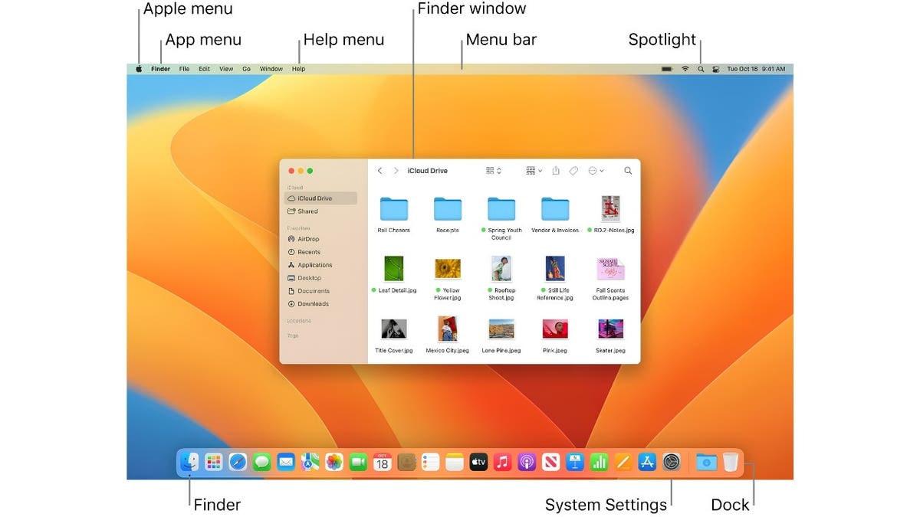Screen dimensions: 920x517
Task: Click the search magnifier in the Finder window
Action: pos(628,171)
